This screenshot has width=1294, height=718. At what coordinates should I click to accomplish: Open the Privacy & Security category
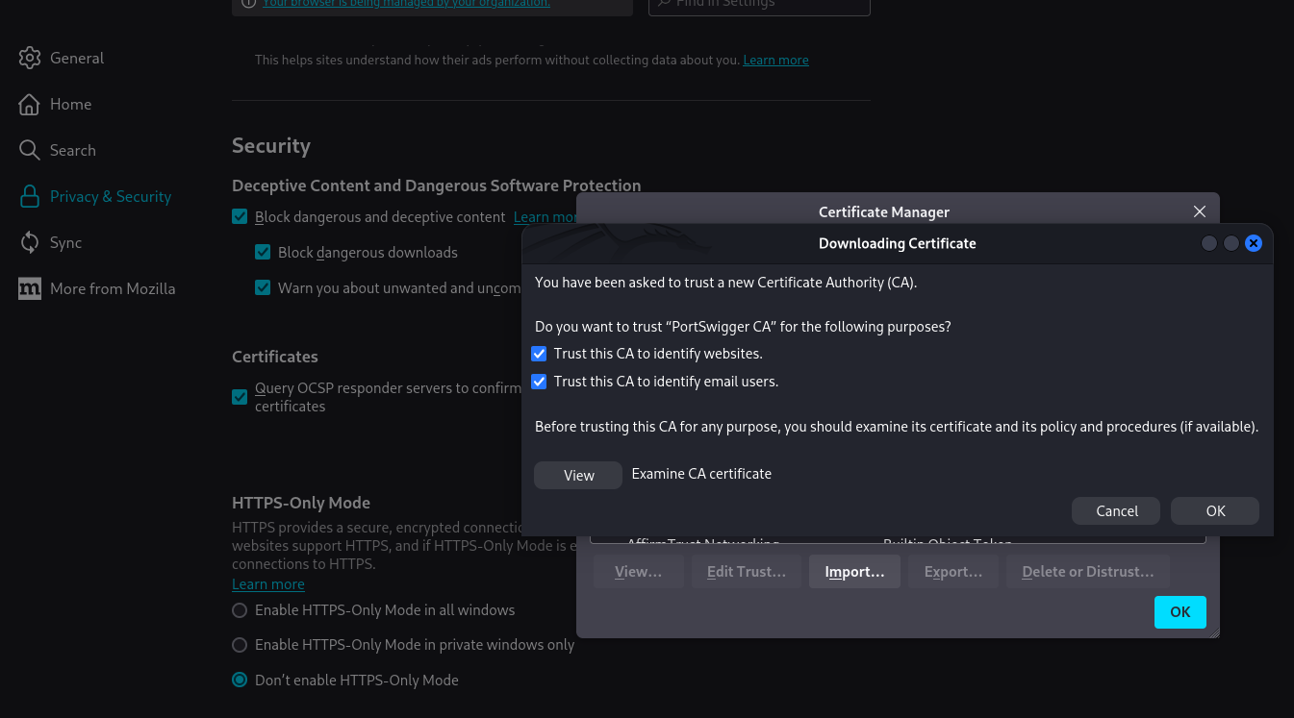click(111, 196)
